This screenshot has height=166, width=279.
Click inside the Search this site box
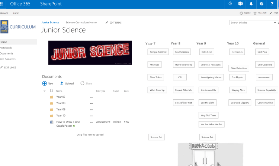251,23
